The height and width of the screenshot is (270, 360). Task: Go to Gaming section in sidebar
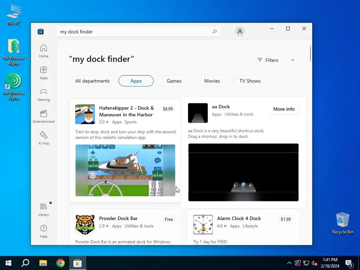coord(44,95)
